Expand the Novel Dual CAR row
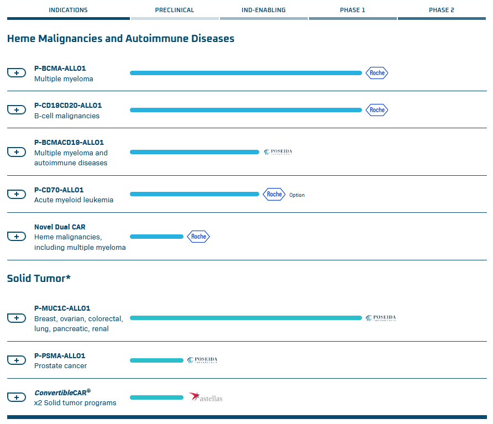This screenshot has height=424, width=493. tap(17, 237)
